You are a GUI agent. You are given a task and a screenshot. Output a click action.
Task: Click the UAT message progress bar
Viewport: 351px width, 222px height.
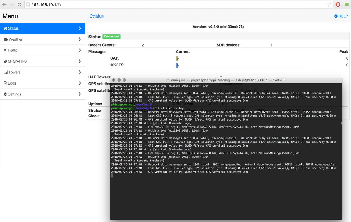point(240,58)
